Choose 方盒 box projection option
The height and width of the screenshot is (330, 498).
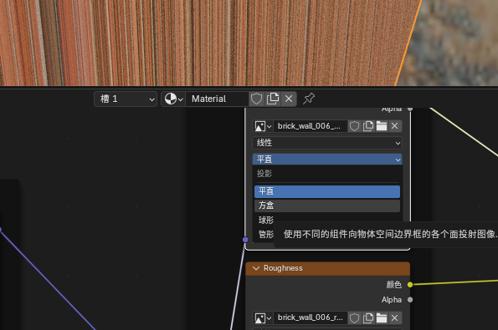[x=327, y=206]
